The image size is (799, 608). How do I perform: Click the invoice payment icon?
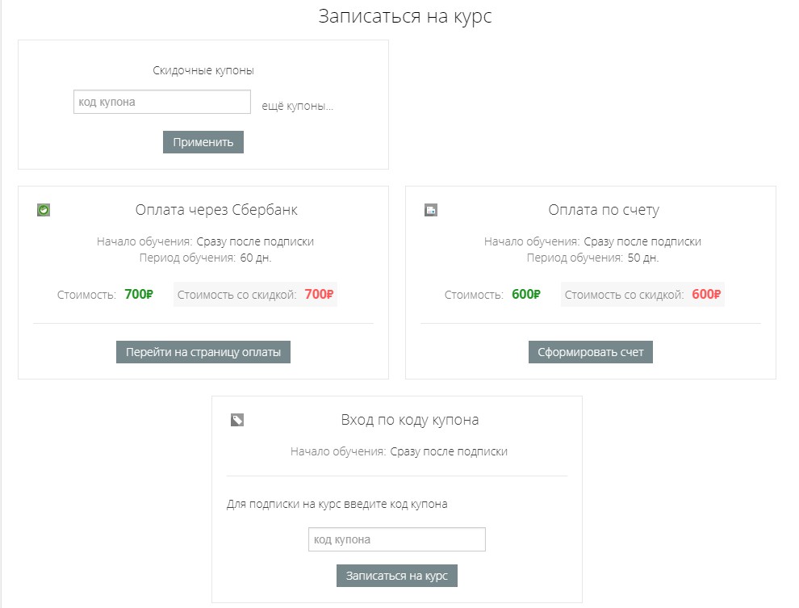tap(431, 210)
